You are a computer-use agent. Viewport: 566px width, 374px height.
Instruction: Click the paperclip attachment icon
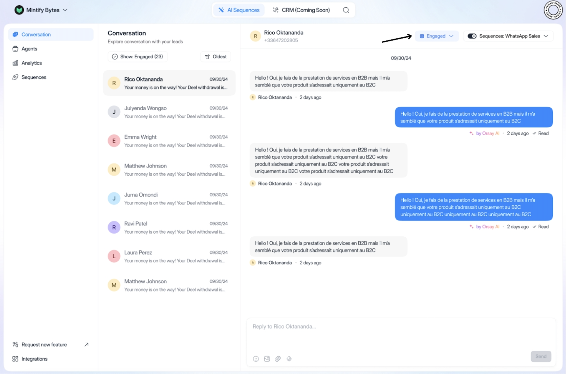pyautogui.click(x=278, y=359)
